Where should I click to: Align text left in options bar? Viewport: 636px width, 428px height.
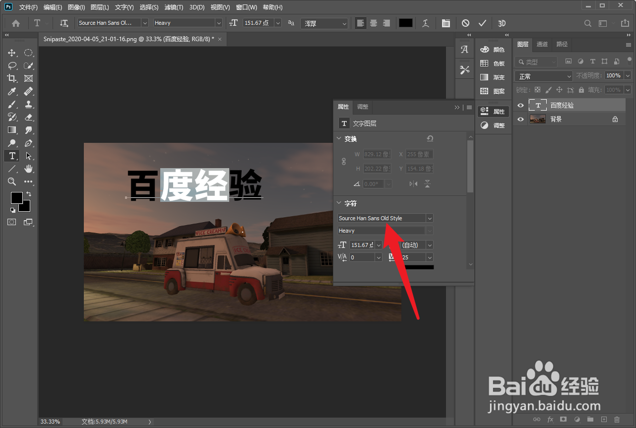click(x=361, y=23)
